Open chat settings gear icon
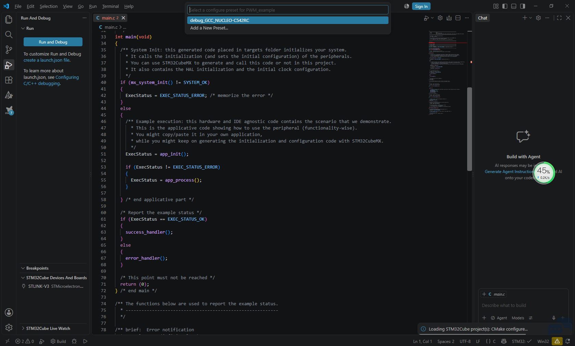The height and width of the screenshot is (346, 575). (538, 18)
